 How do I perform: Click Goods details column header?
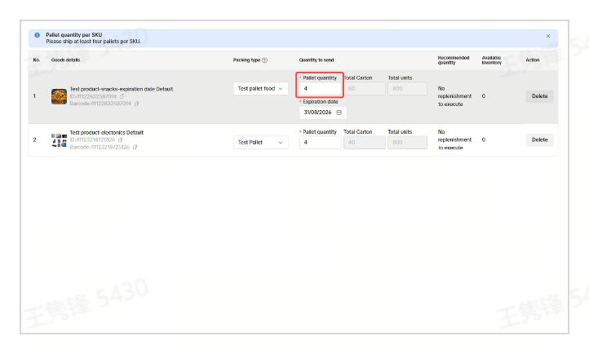coord(65,60)
